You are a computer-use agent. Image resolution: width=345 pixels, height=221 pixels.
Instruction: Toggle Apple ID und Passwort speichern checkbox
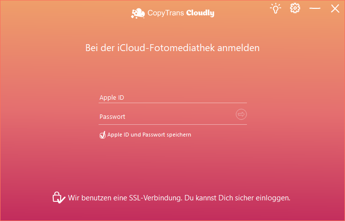(x=103, y=135)
